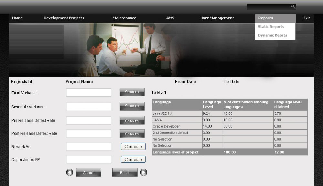Choose Dynamic Reports menu entry
The width and height of the screenshot is (323, 186).
(272, 35)
